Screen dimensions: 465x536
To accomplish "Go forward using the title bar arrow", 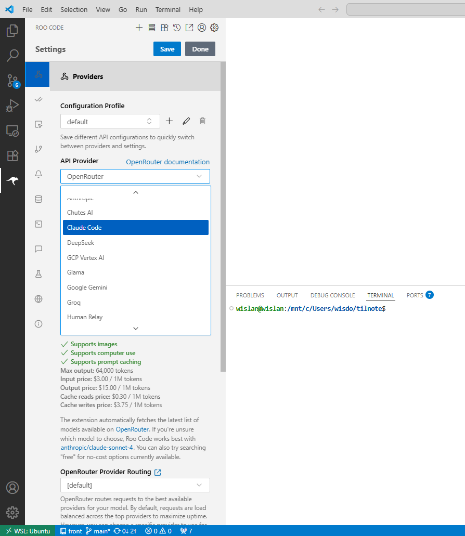I will [335, 9].
